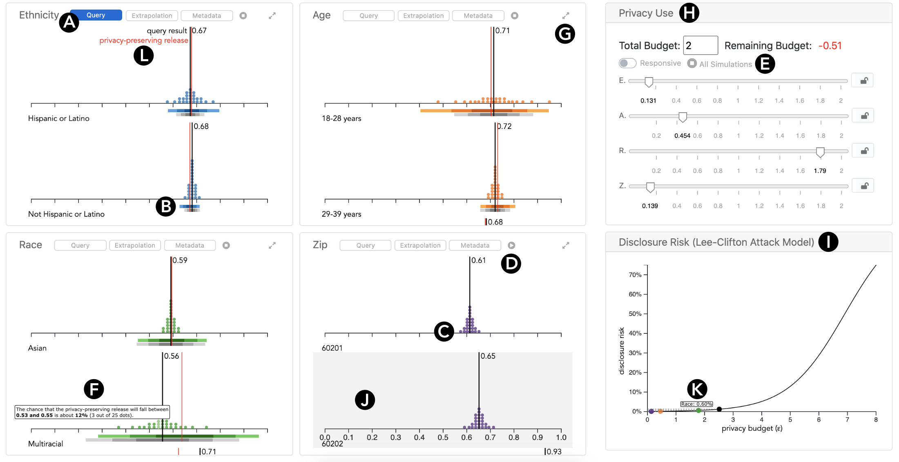The height and width of the screenshot is (462, 899).
Task: Click the 60201 zip code label
Action: 332,348
